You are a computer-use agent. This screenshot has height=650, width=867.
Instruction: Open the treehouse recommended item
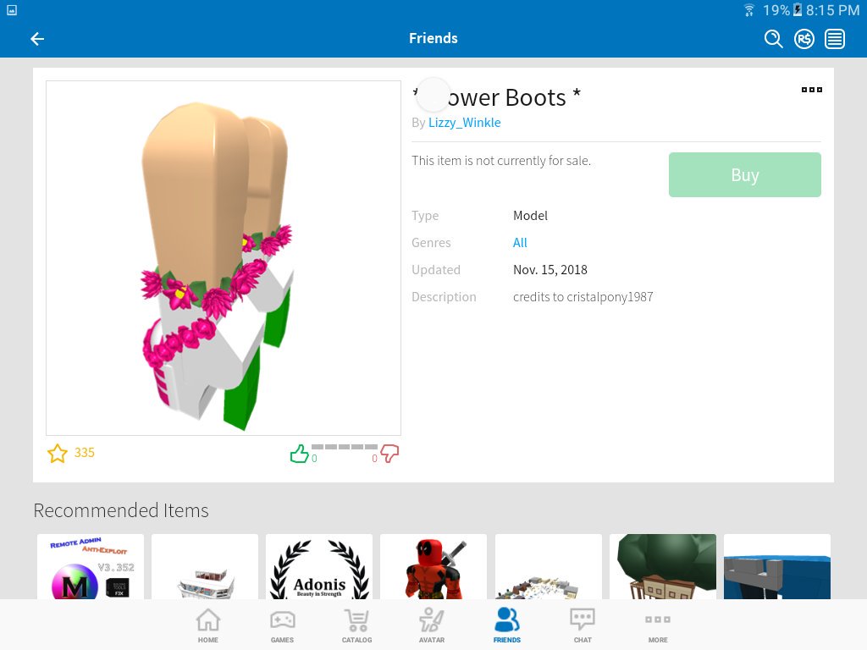click(662, 566)
